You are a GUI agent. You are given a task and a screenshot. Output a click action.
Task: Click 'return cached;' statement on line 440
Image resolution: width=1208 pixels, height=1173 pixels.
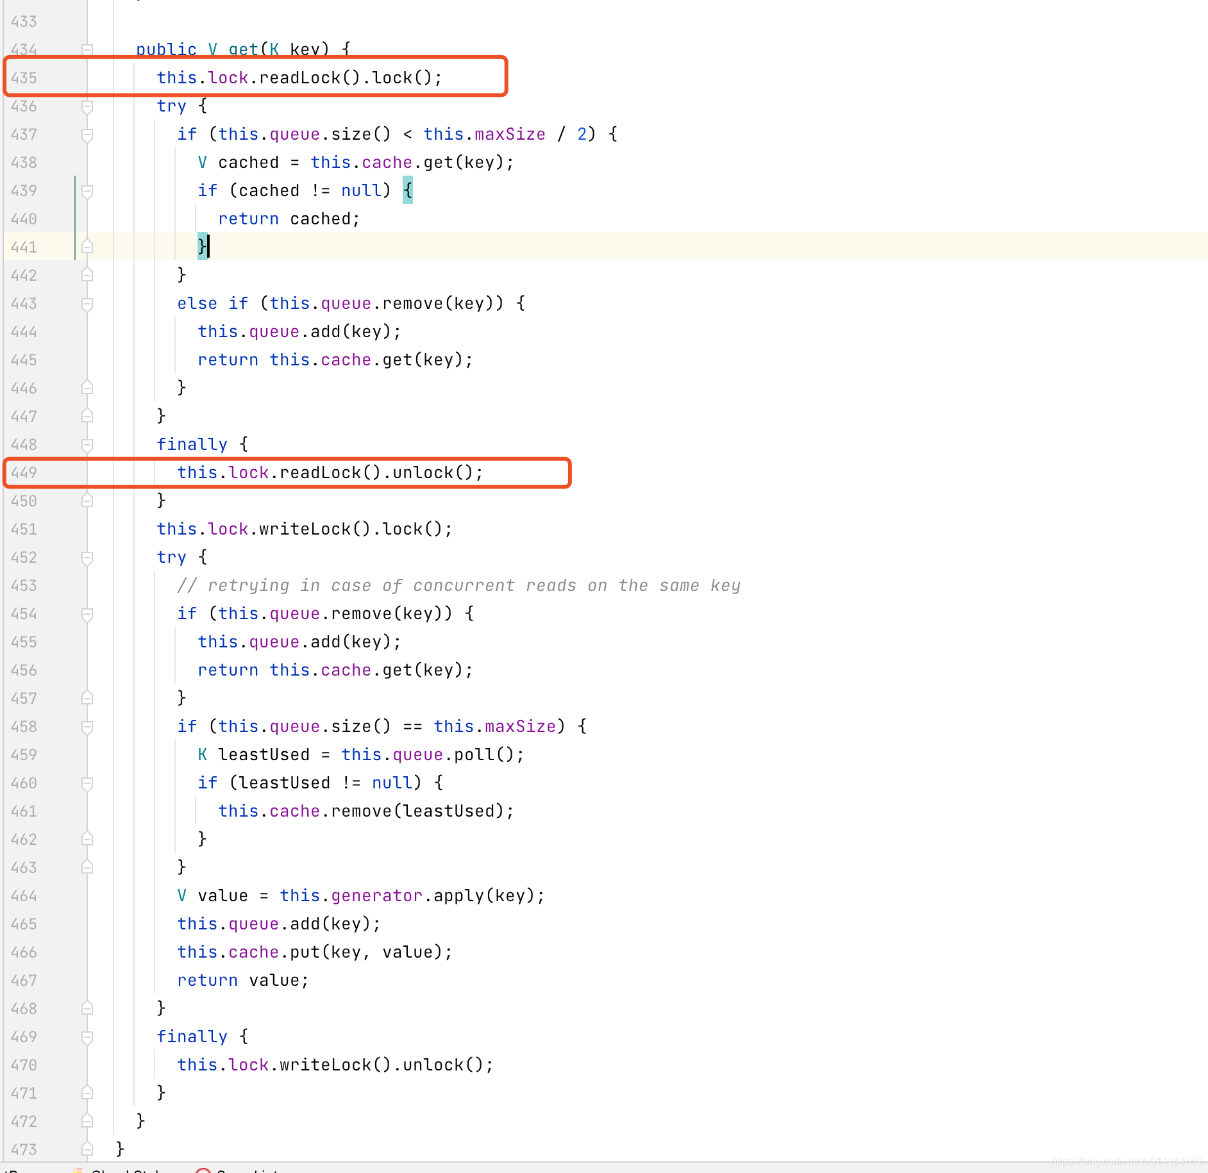pyautogui.click(x=289, y=219)
